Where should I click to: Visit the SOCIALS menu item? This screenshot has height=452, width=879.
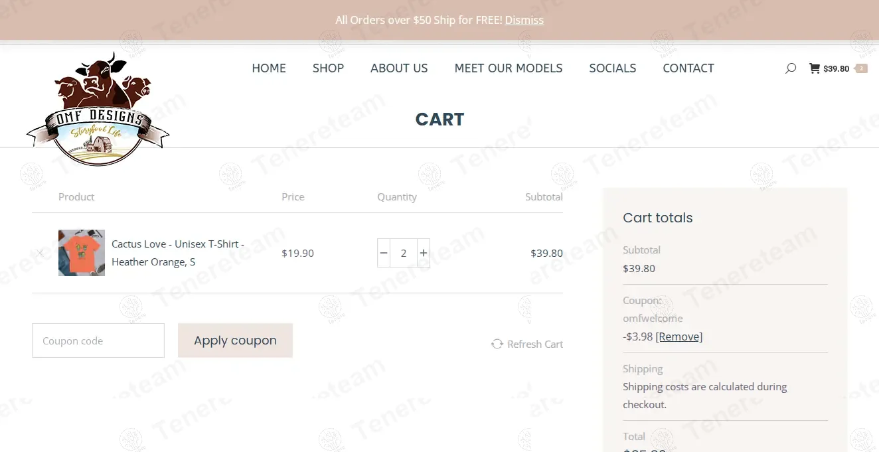(613, 68)
